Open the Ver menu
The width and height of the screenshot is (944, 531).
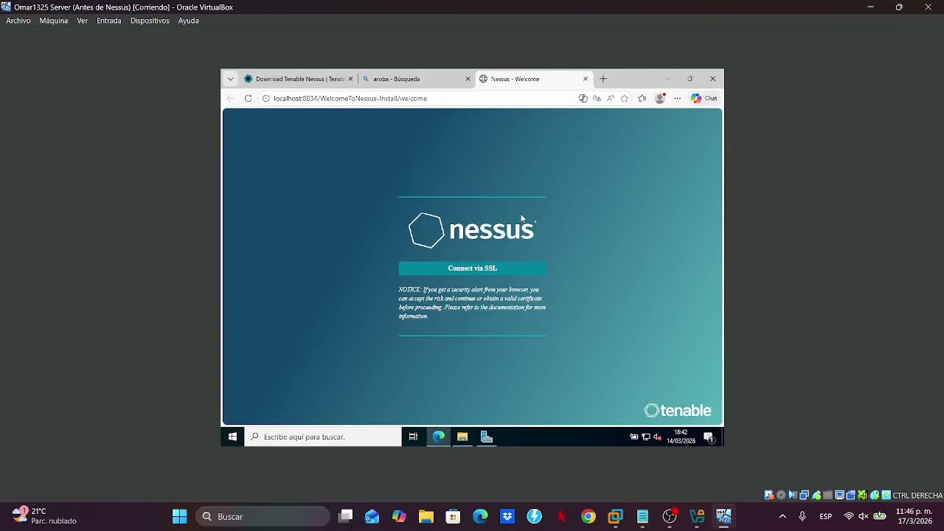tap(83, 21)
